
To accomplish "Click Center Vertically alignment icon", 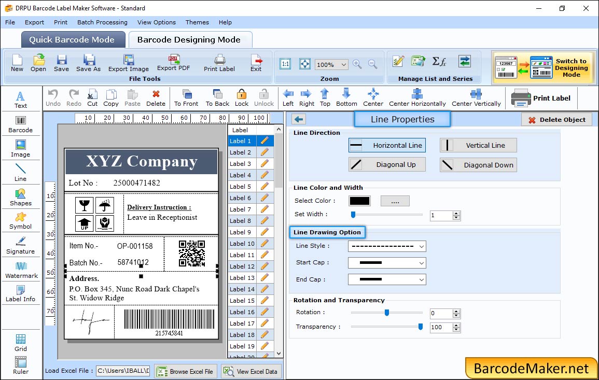I will 476,98.
